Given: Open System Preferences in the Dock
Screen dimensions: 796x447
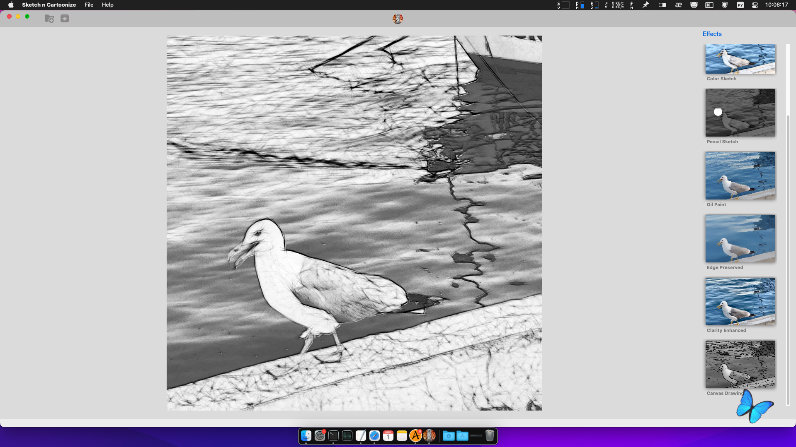Looking at the screenshot, I should (320, 436).
